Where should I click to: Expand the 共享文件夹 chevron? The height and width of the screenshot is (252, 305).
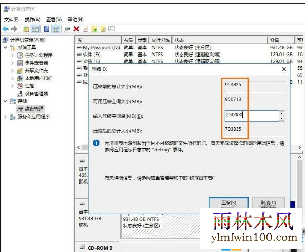pyautogui.click(x=12, y=70)
